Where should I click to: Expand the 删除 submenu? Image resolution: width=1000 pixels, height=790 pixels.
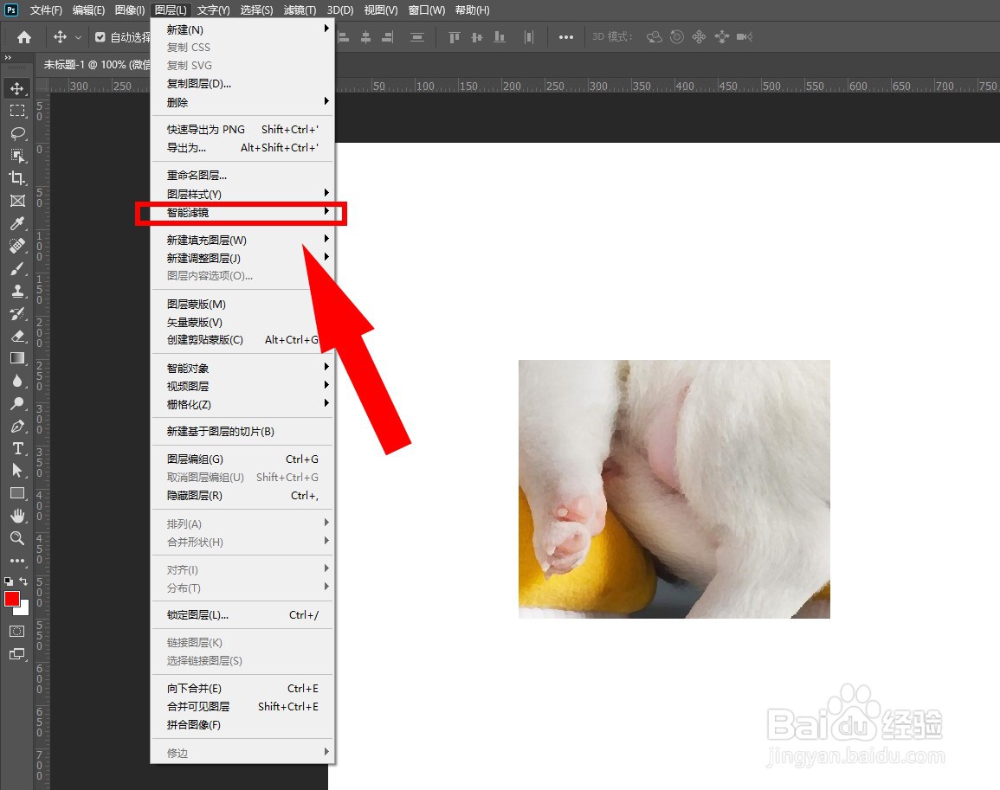242,102
